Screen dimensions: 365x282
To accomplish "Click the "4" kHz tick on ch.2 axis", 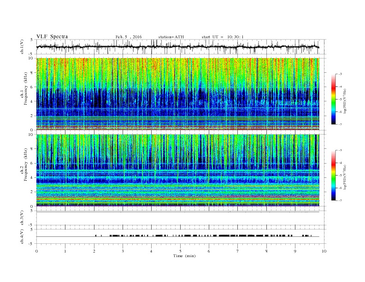I will tap(32, 177).
